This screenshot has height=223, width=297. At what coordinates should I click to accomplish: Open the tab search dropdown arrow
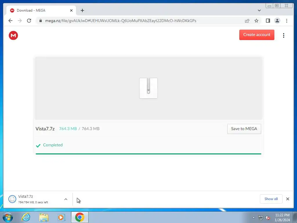click(x=259, y=10)
